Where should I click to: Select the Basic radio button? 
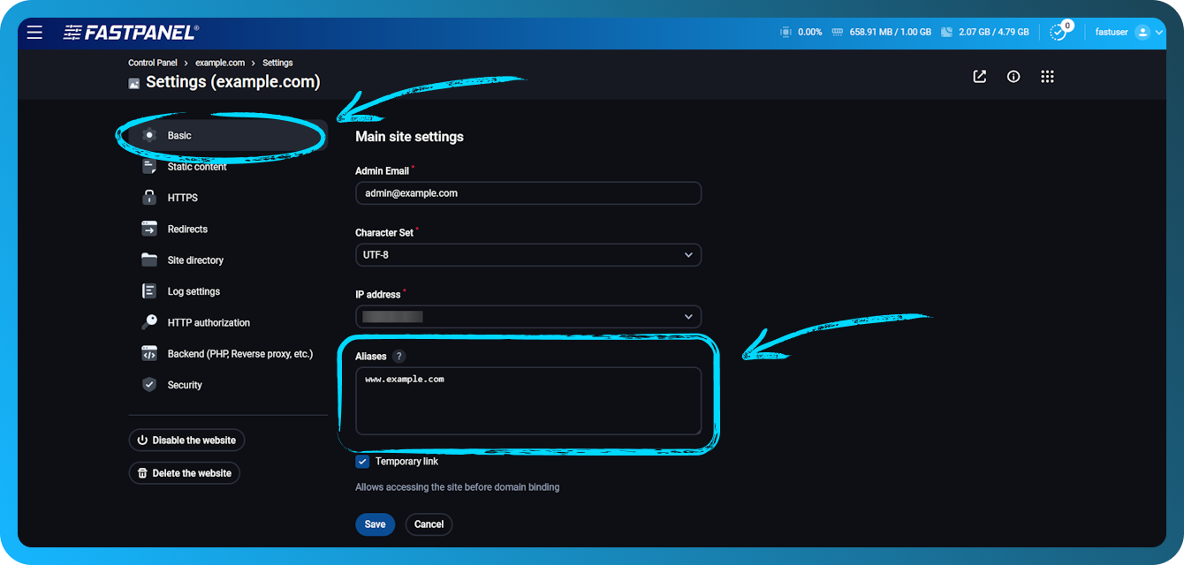click(148, 135)
